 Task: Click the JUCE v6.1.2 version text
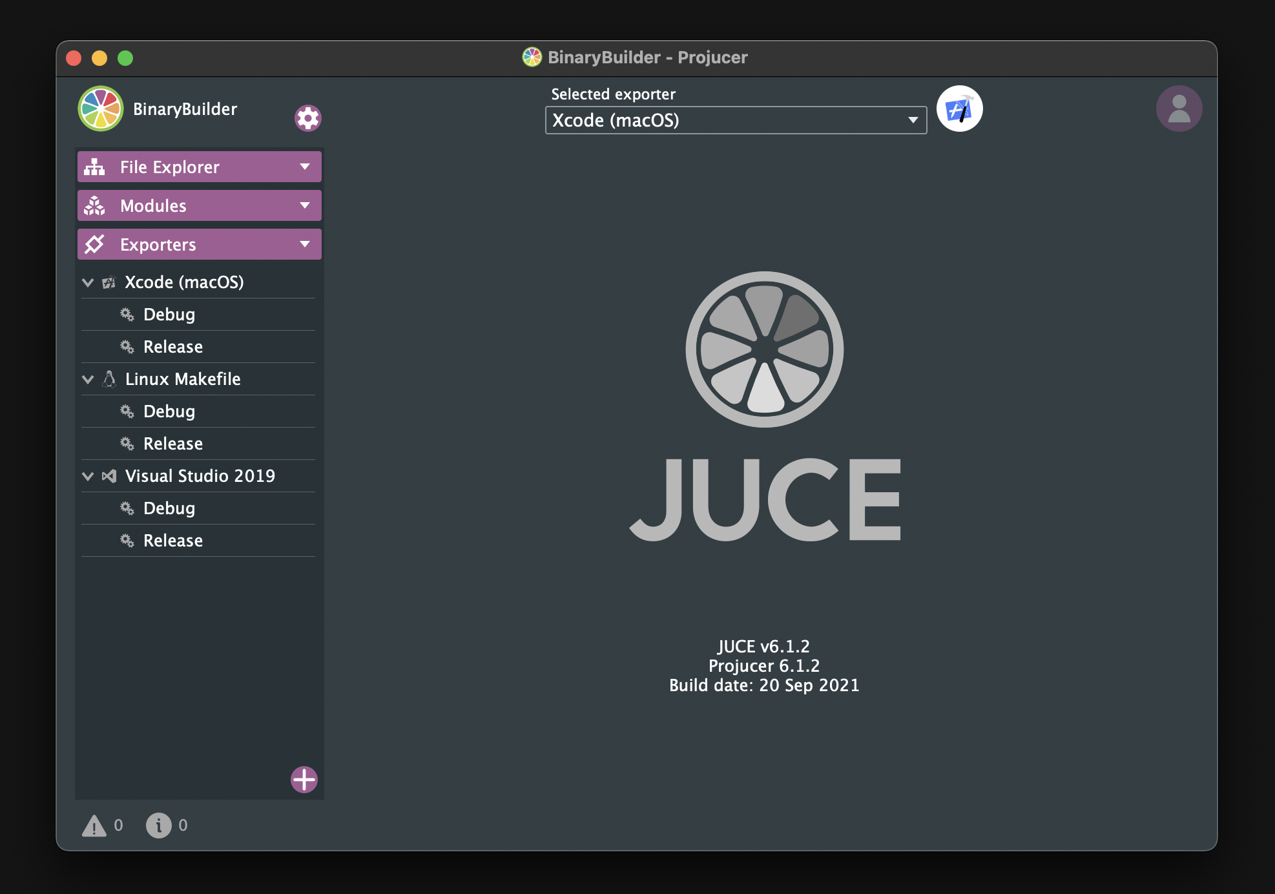point(763,647)
